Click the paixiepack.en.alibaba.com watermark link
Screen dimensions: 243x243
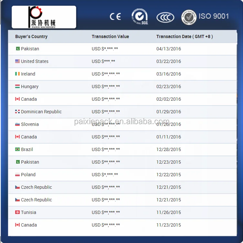121,121
